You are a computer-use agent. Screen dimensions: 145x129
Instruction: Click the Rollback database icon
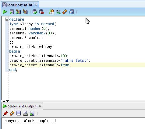click(x=42, y=12)
